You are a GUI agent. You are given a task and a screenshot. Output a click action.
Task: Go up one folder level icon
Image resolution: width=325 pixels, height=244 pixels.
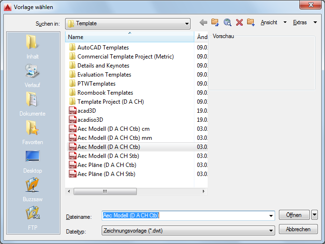215,22
